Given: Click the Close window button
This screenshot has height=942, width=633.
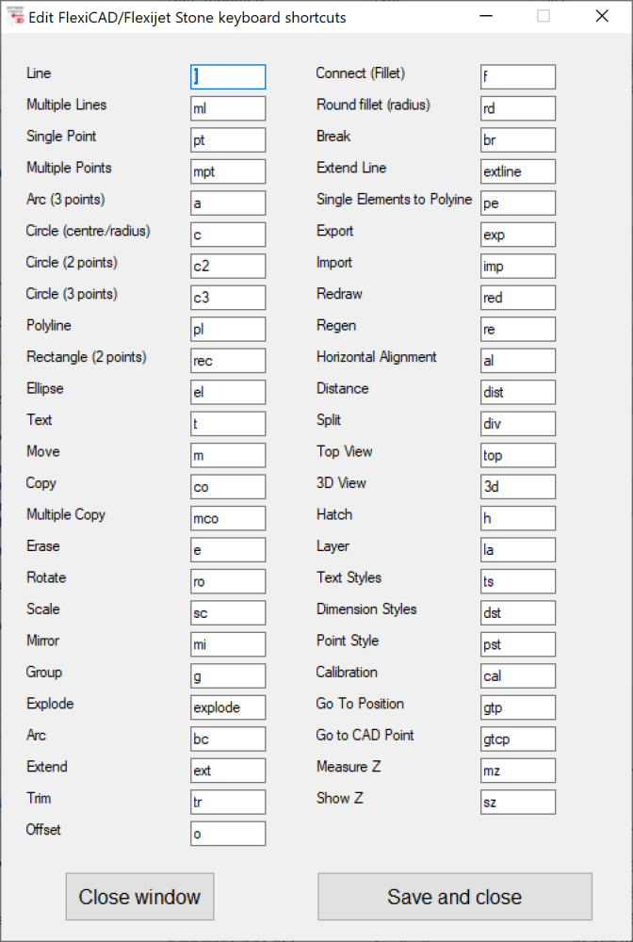Looking at the screenshot, I should 139,897.
